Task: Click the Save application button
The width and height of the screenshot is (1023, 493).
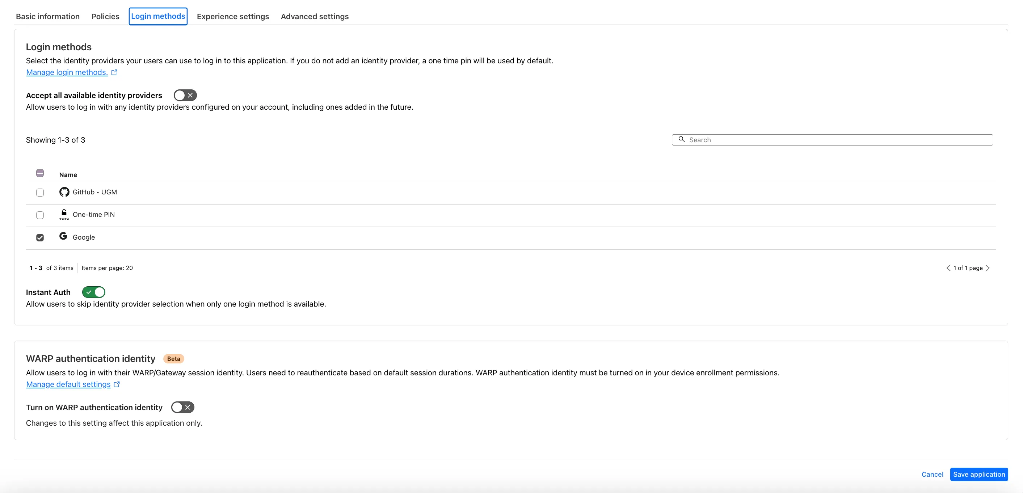Action: click(979, 474)
